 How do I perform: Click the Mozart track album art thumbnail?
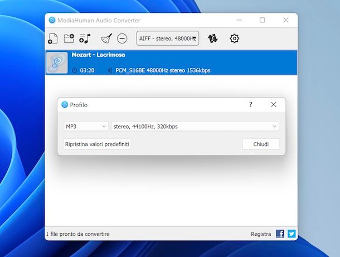click(57, 62)
